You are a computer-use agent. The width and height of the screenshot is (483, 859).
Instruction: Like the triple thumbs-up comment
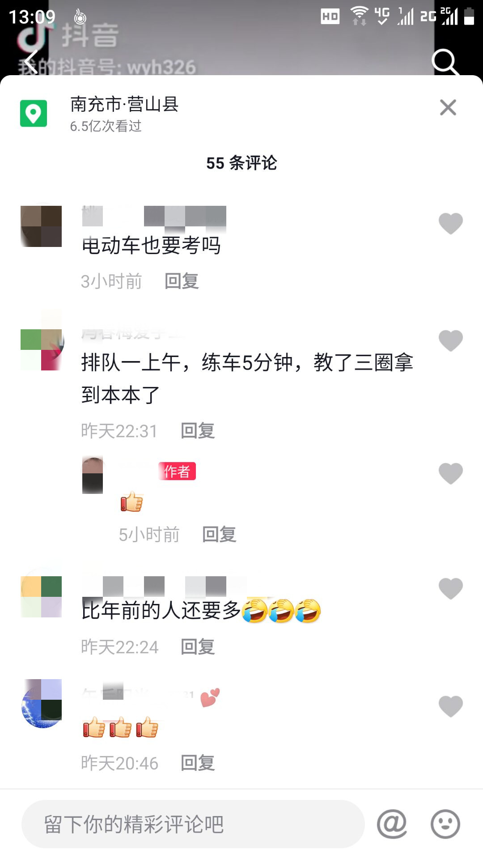click(x=450, y=706)
